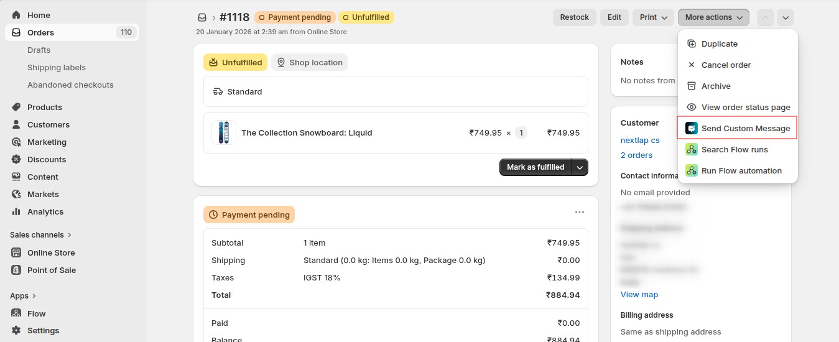The width and height of the screenshot is (839, 342).
Task: Open the nextlap cs customer link
Action: [x=640, y=140]
